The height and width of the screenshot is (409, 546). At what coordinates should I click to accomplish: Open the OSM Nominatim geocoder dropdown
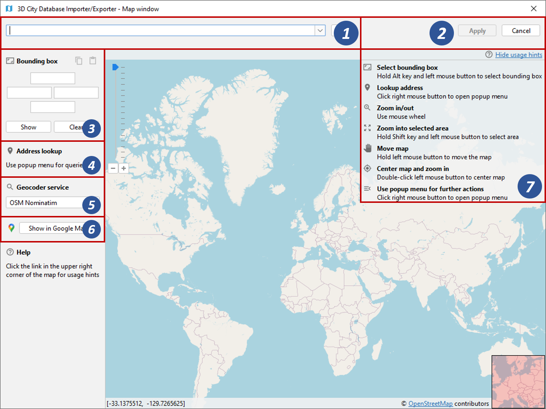click(x=52, y=203)
